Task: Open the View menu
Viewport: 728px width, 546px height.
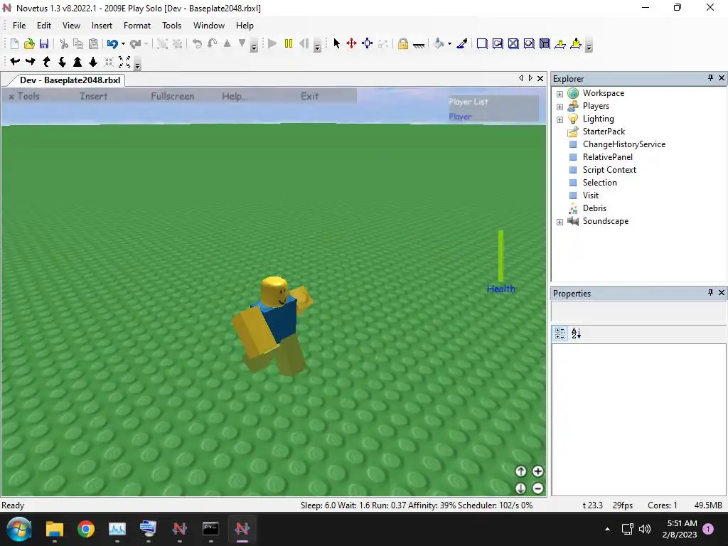Action: pos(72,26)
